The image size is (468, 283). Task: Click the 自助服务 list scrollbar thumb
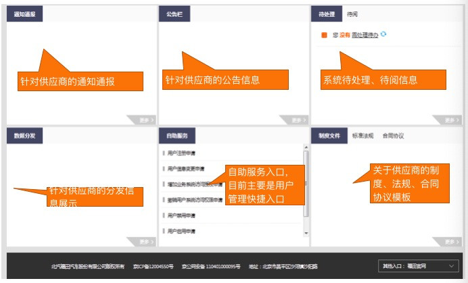click(x=306, y=182)
